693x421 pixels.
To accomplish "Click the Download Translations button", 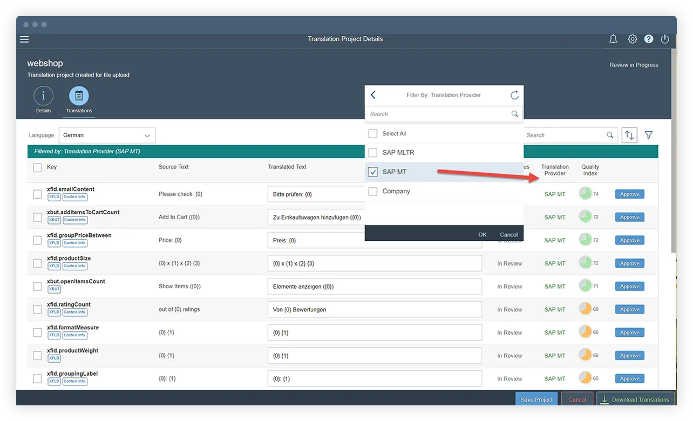I will [x=635, y=399].
